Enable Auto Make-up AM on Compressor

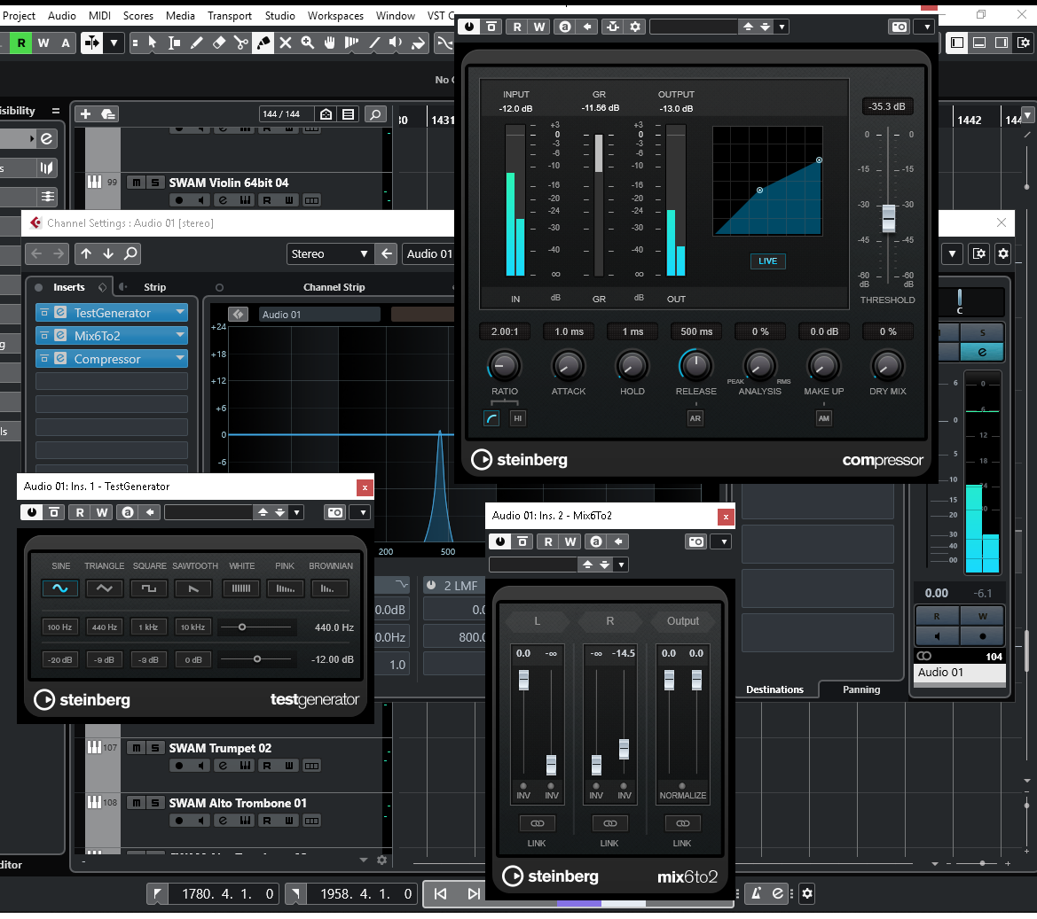823,418
